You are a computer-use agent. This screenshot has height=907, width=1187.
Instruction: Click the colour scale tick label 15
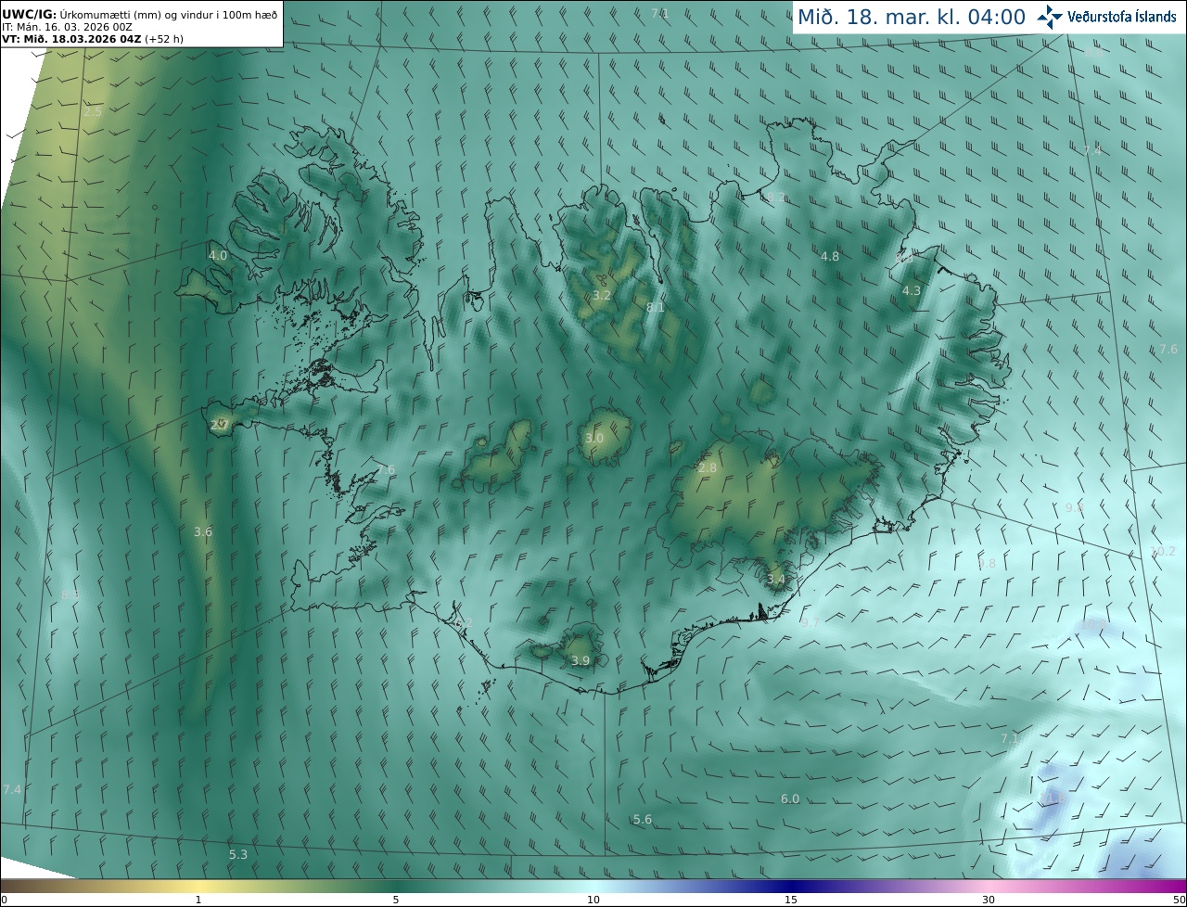[x=791, y=900]
